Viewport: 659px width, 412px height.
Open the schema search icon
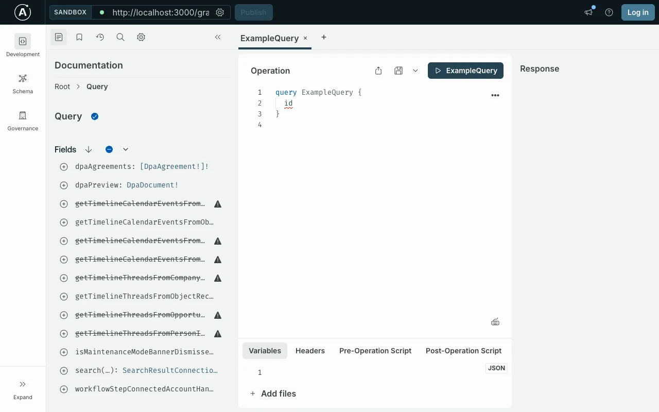tap(120, 37)
